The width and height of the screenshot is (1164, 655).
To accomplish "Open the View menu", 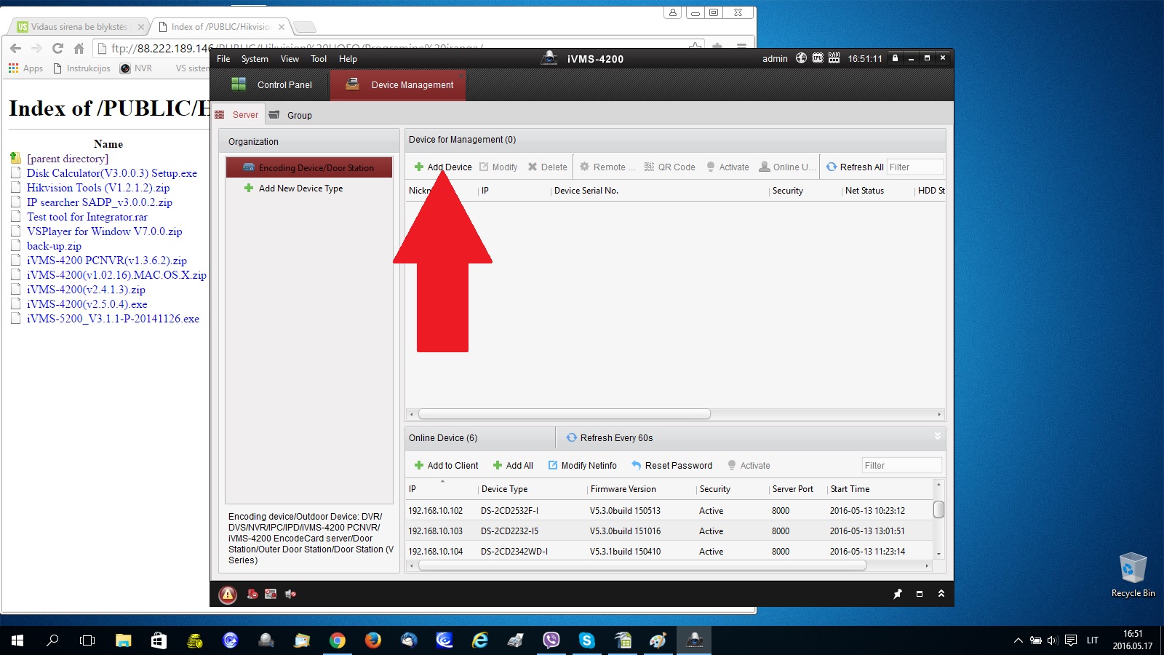I will (x=290, y=59).
